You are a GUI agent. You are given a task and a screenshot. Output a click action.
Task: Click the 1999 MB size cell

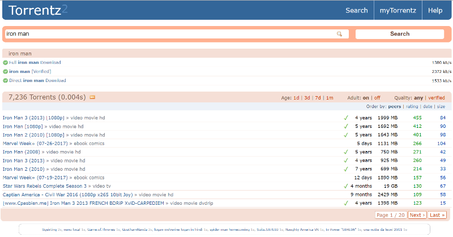coord(387,118)
